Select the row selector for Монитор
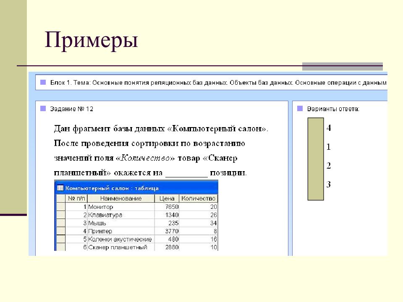Viewport: 403px width, 302px height. coord(60,207)
